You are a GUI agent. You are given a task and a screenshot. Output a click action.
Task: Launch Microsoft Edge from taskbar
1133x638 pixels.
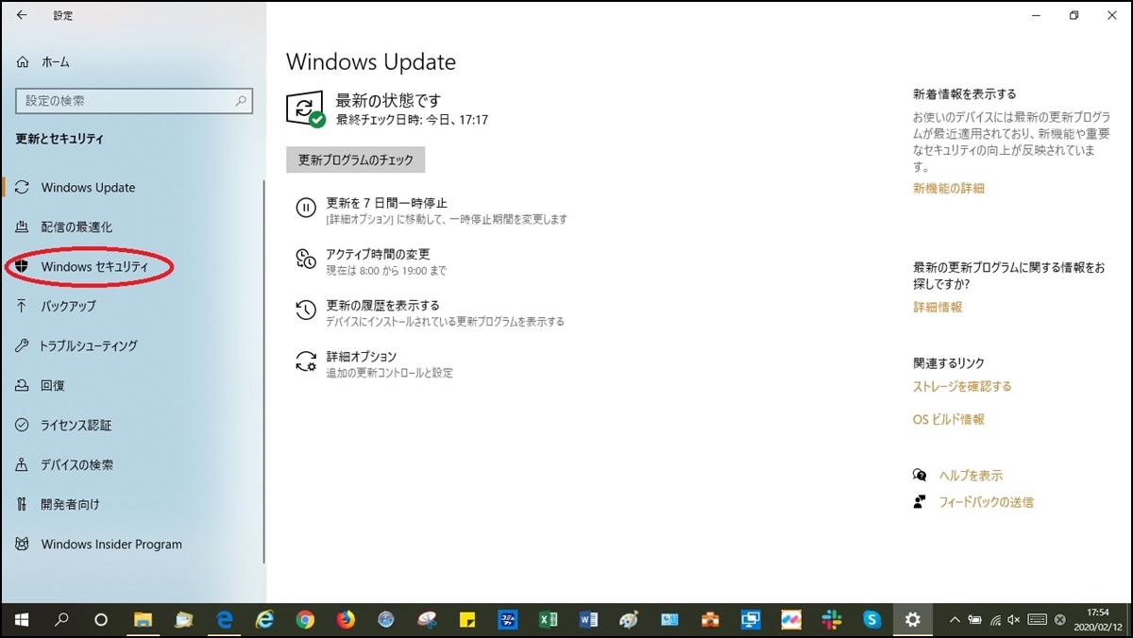[x=224, y=620]
